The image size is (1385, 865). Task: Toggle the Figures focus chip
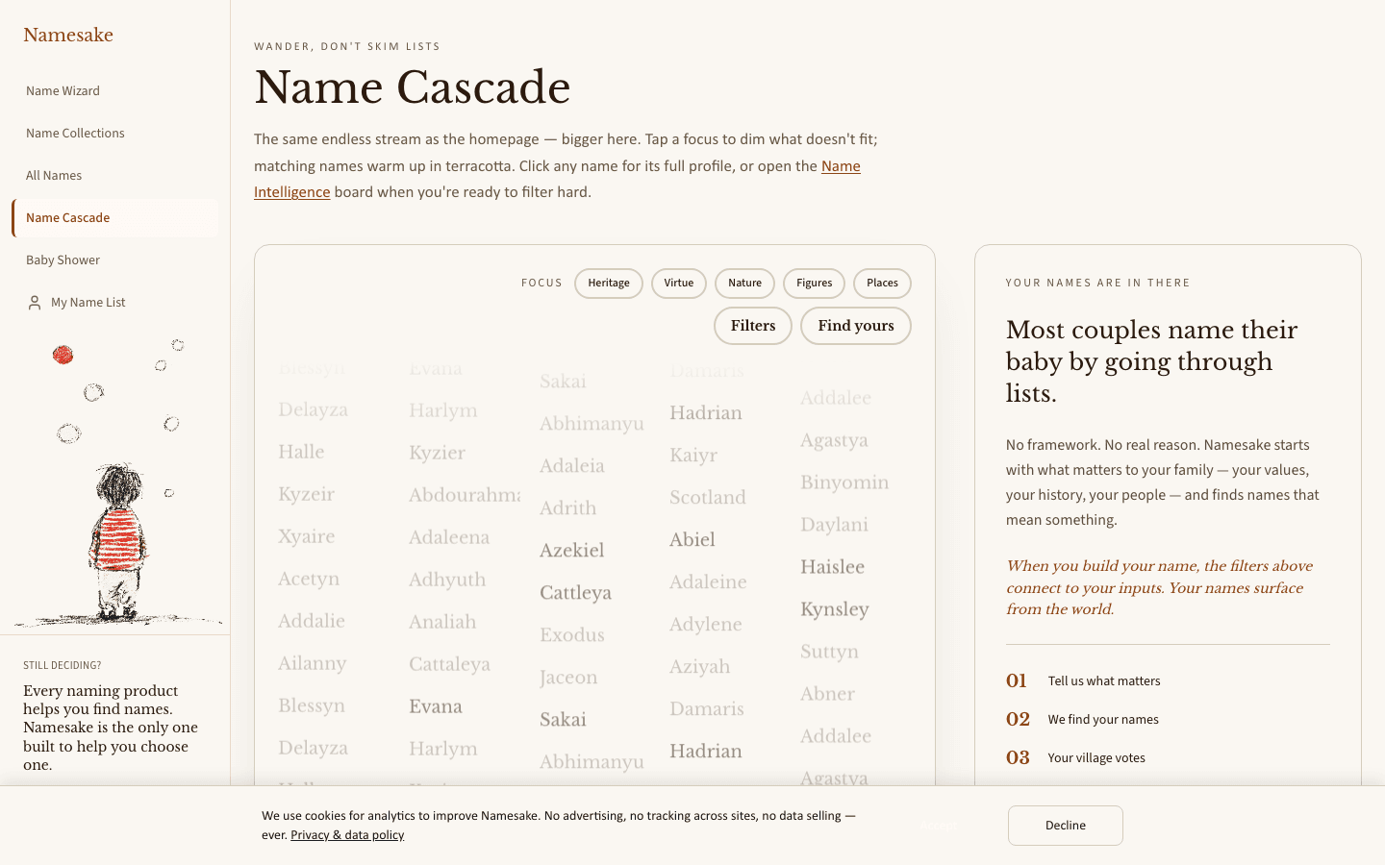point(814,284)
